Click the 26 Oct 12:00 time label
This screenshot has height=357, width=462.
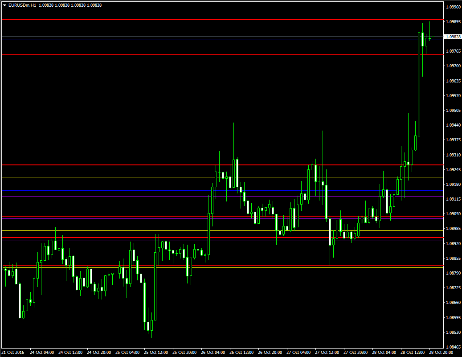241,353
